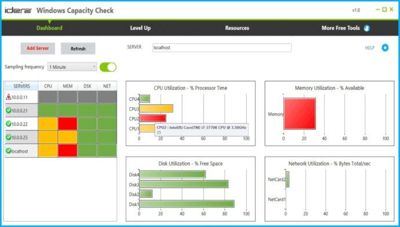The width and height of the screenshot is (400, 227).
Task: Click the red MEM cell for 10.0.0.22
Action: pyautogui.click(x=68, y=123)
